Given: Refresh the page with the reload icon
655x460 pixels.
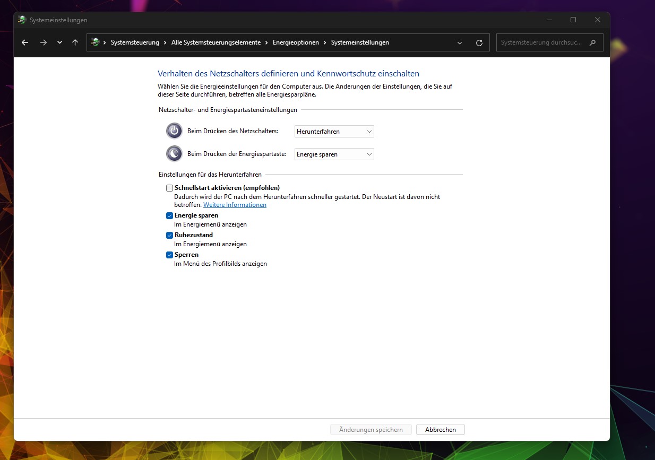Looking at the screenshot, I should pyautogui.click(x=479, y=42).
